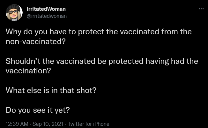Click the line "Do you see it yet?"
The height and width of the screenshot is (128, 208).
38,110
